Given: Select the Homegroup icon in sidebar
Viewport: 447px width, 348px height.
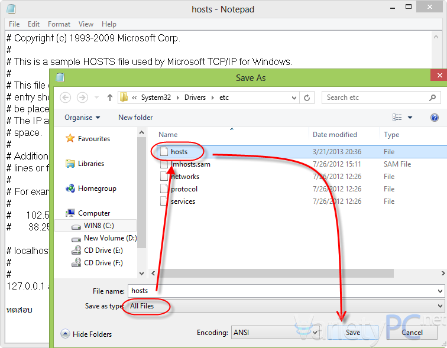Looking at the screenshot, I should coord(70,188).
